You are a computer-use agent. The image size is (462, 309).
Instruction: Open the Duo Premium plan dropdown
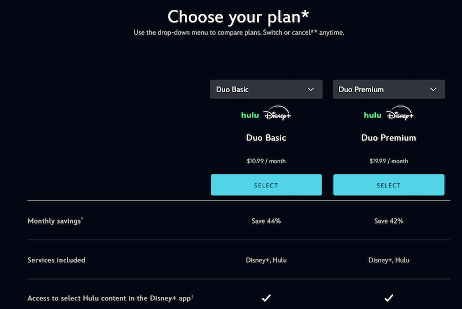[x=389, y=89]
